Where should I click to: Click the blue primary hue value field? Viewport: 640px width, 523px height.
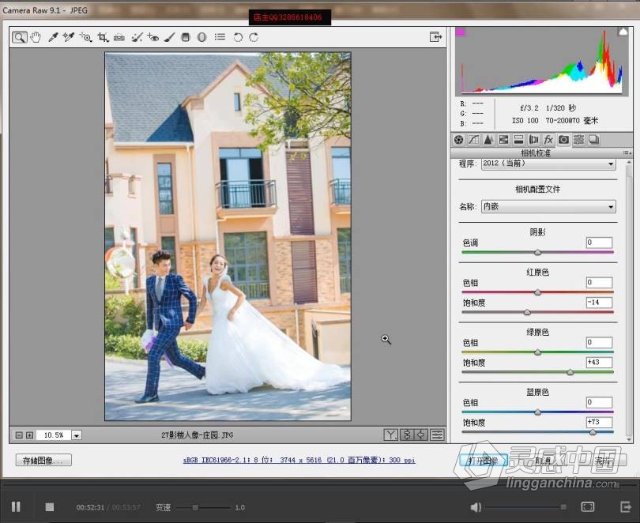pos(599,402)
